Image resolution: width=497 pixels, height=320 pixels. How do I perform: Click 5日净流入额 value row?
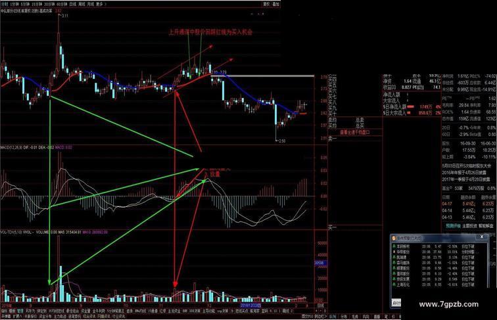coord(412,106)
